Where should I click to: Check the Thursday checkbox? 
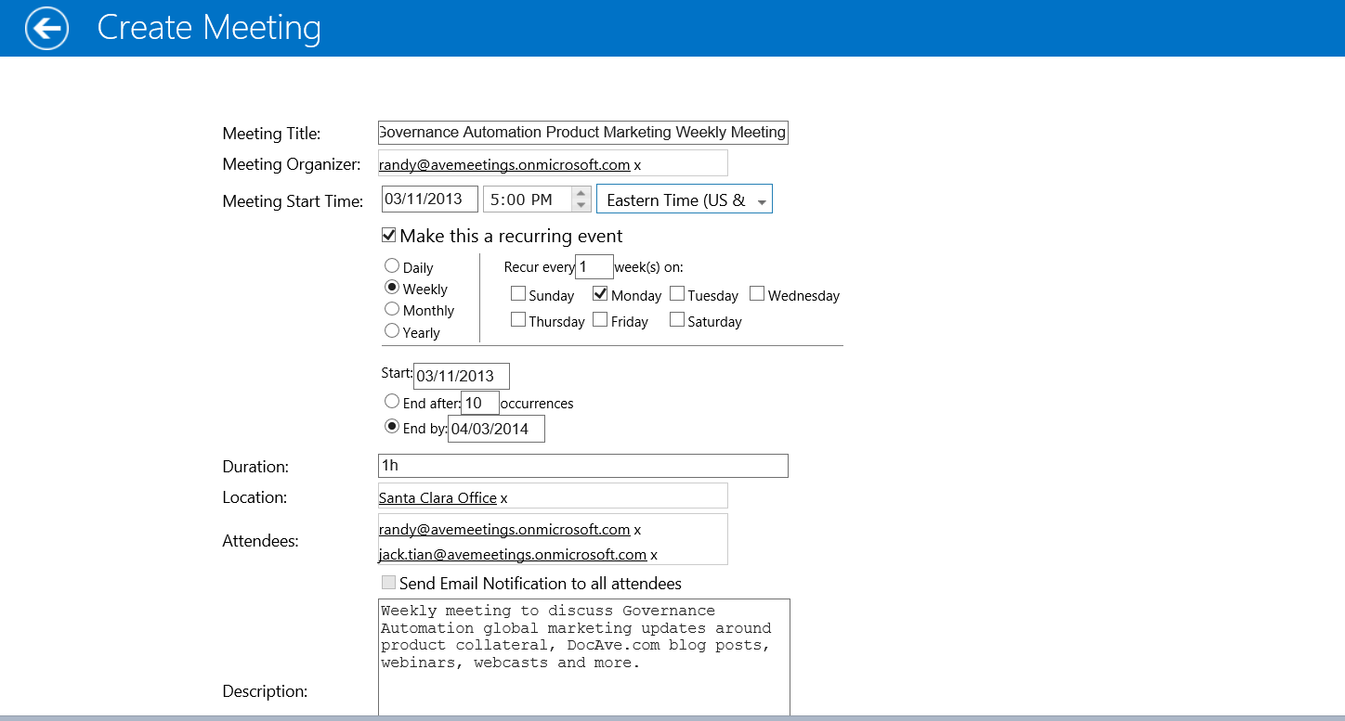pyautogui.click(x=518, y=320)
